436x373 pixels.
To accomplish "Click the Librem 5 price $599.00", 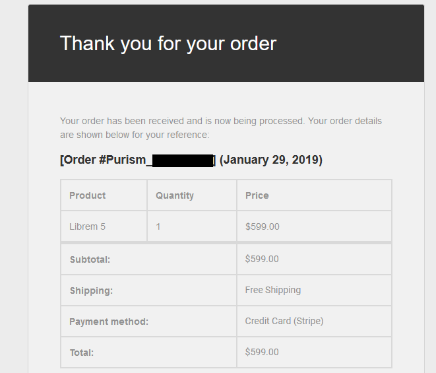I will pos(263,226).
